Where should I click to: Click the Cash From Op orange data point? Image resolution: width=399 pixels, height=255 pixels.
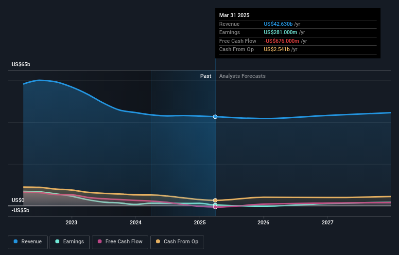click(215, 200)
